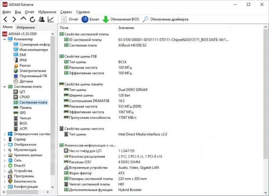Select the Дополнительные функции row
Screen dimensions: 269x196
coord(103,190)
